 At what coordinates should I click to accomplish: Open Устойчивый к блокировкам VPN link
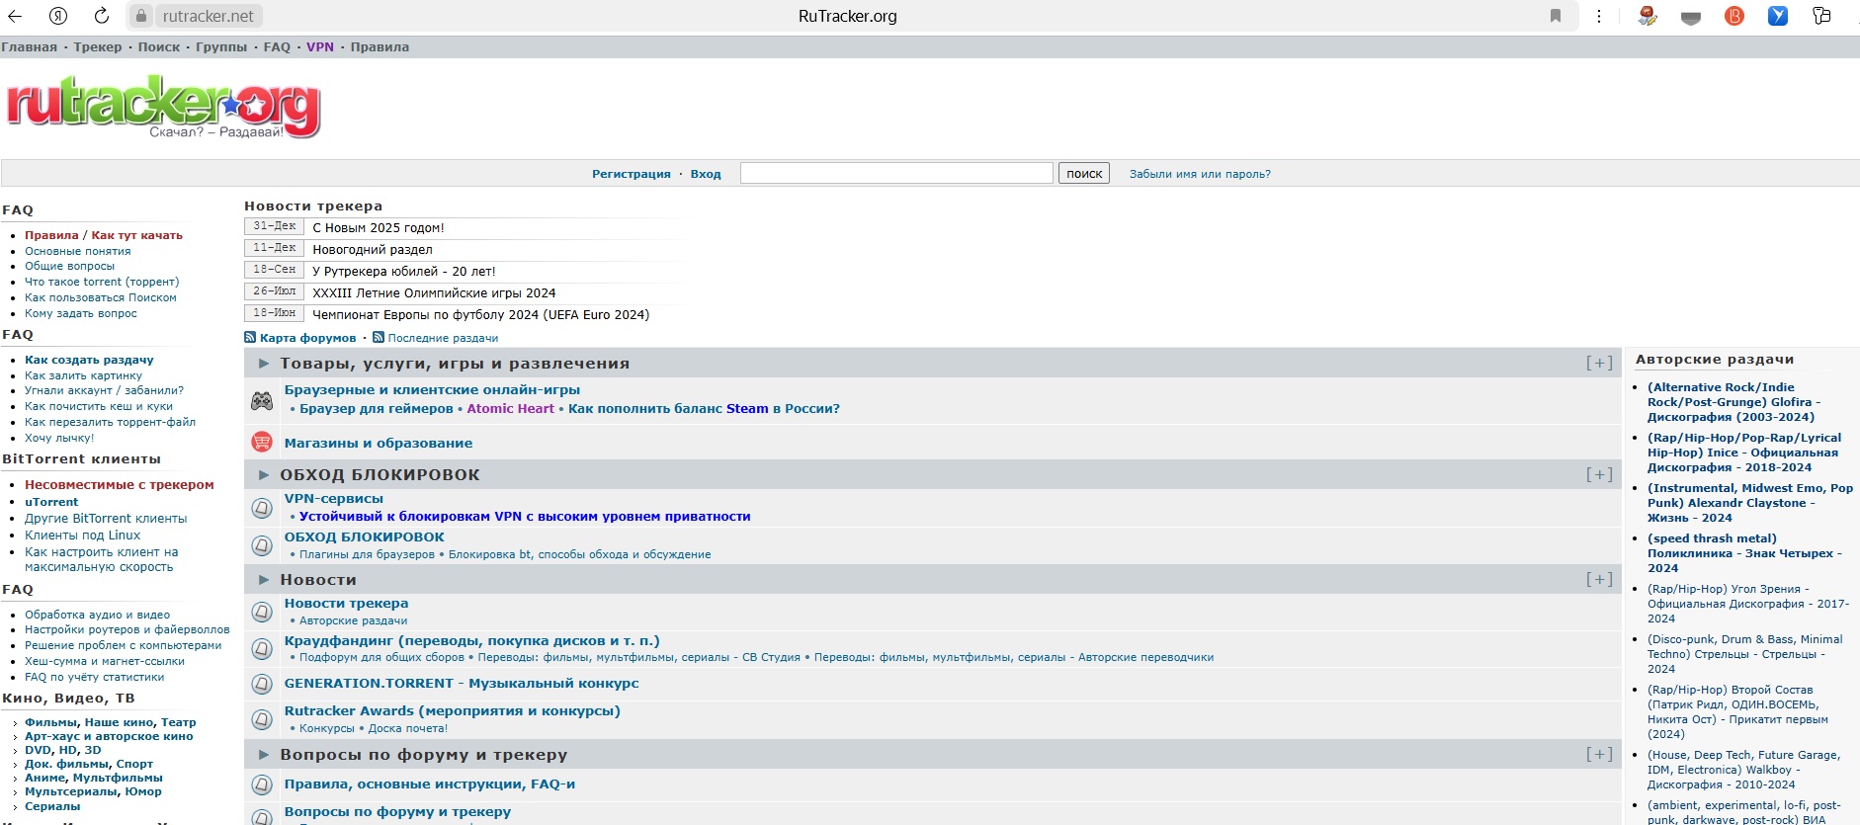[525, 517]
